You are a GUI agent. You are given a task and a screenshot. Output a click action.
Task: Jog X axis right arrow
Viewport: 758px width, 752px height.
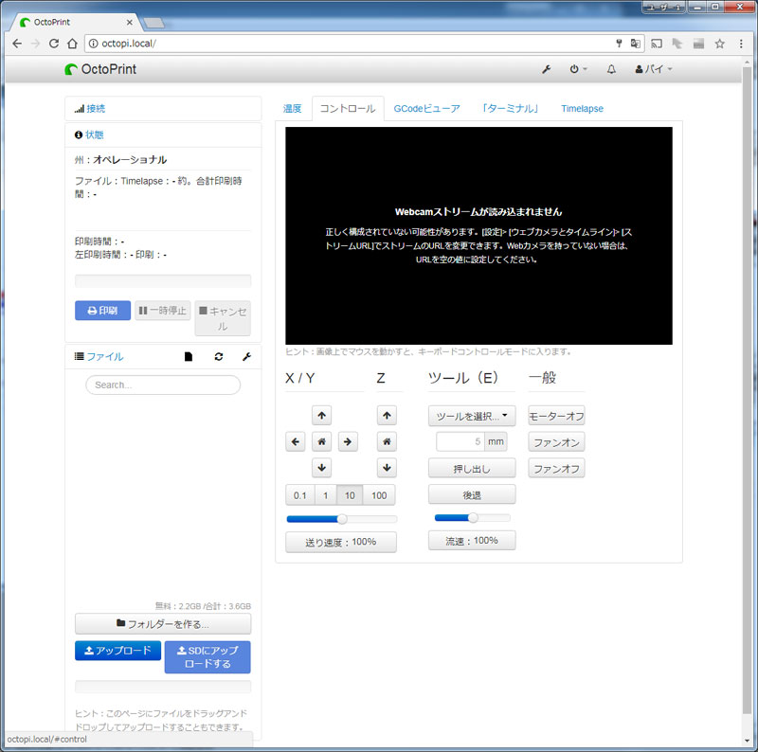coord(348,441)
